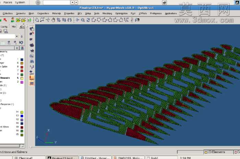Open the Applications menu
Viewport: 240px width, 159px height.
(171, 13)
